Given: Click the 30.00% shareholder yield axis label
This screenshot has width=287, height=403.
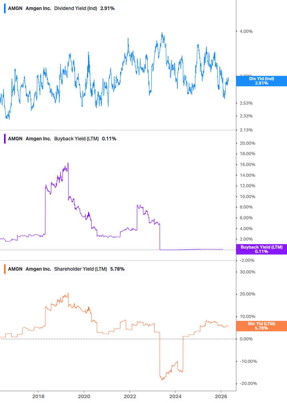Looking at the screenshot, I should (247, 272).
